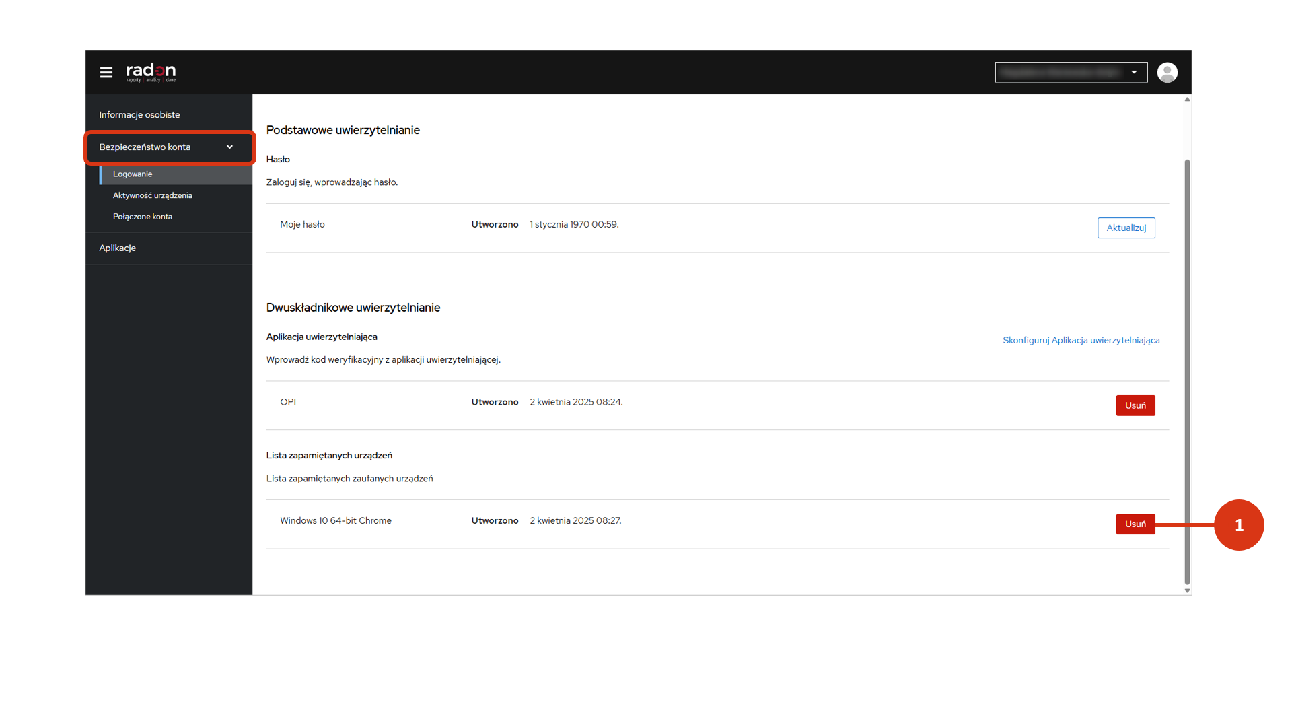
Task: Select 'Windows 10 64-bit Chrome' device name
Action: (x=336, y=521)
